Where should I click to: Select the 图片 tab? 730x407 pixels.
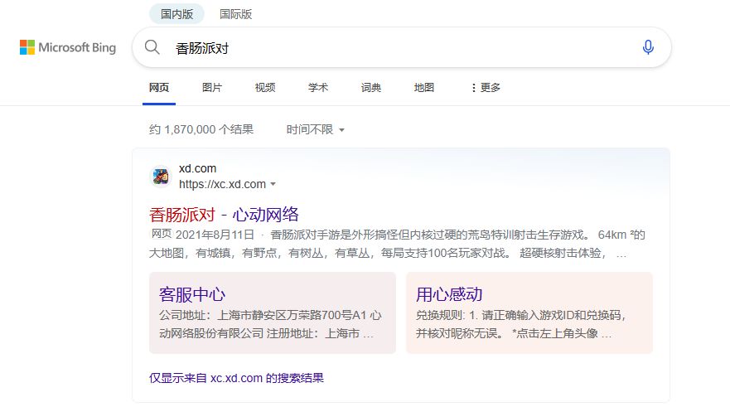pyautogui.click(x=212, y=88)
